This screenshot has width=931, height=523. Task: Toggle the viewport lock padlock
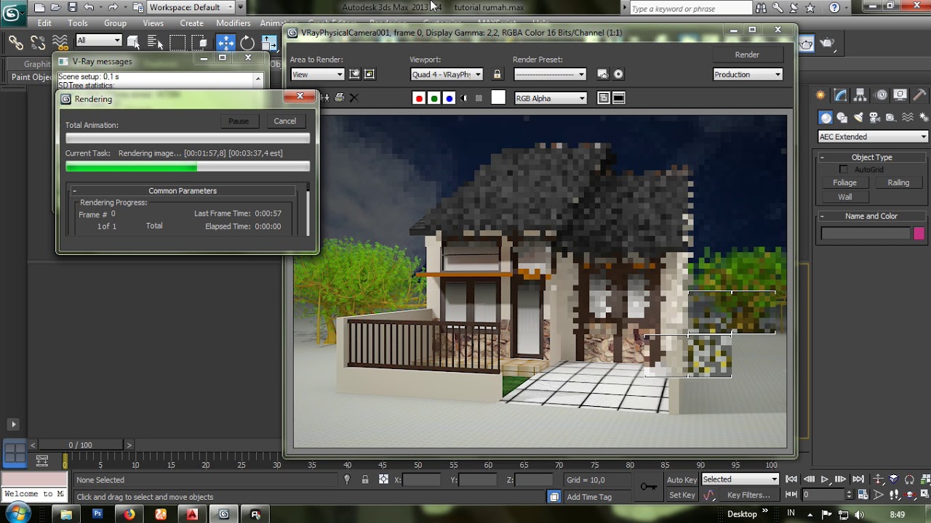498,74
